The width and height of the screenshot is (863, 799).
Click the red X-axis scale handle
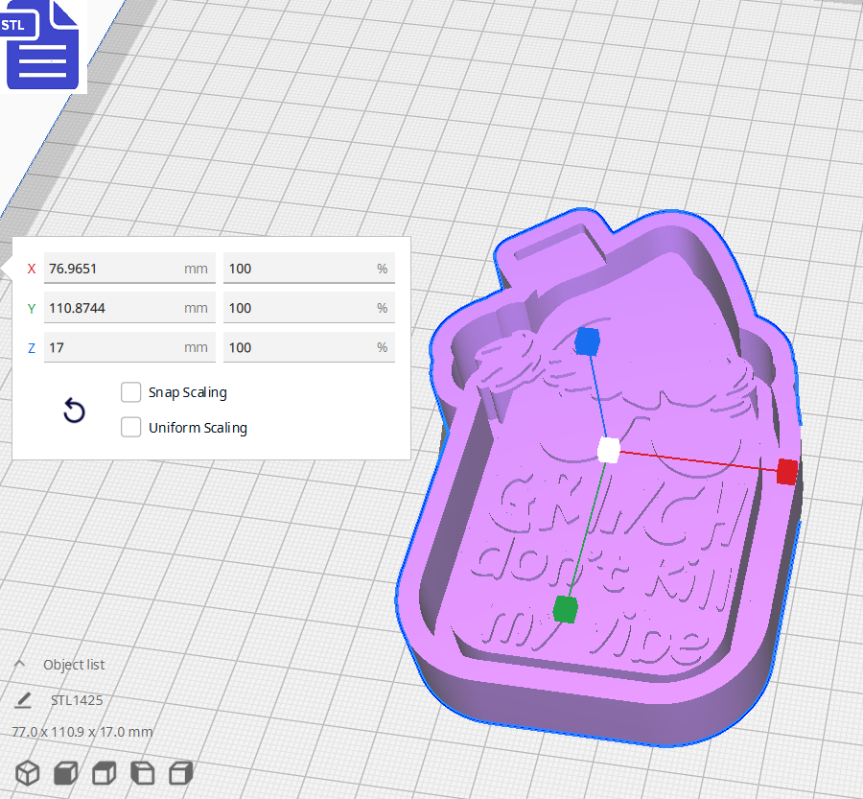[786, 471]
